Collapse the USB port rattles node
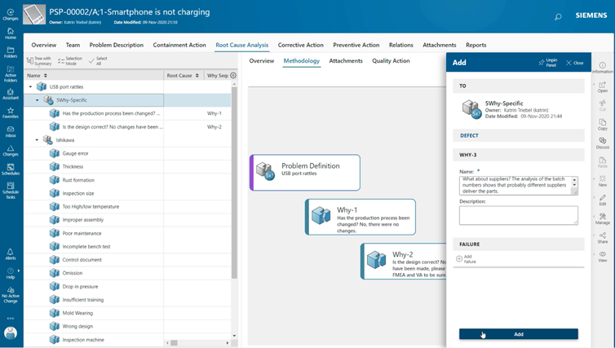 click(31, 86)
